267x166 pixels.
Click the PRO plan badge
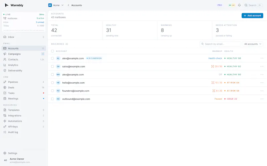pyautogui.click(x=220, y=5)
